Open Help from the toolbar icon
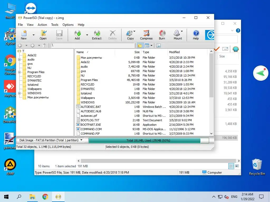This screenshot has height=202, width=270. coord(196,35)
